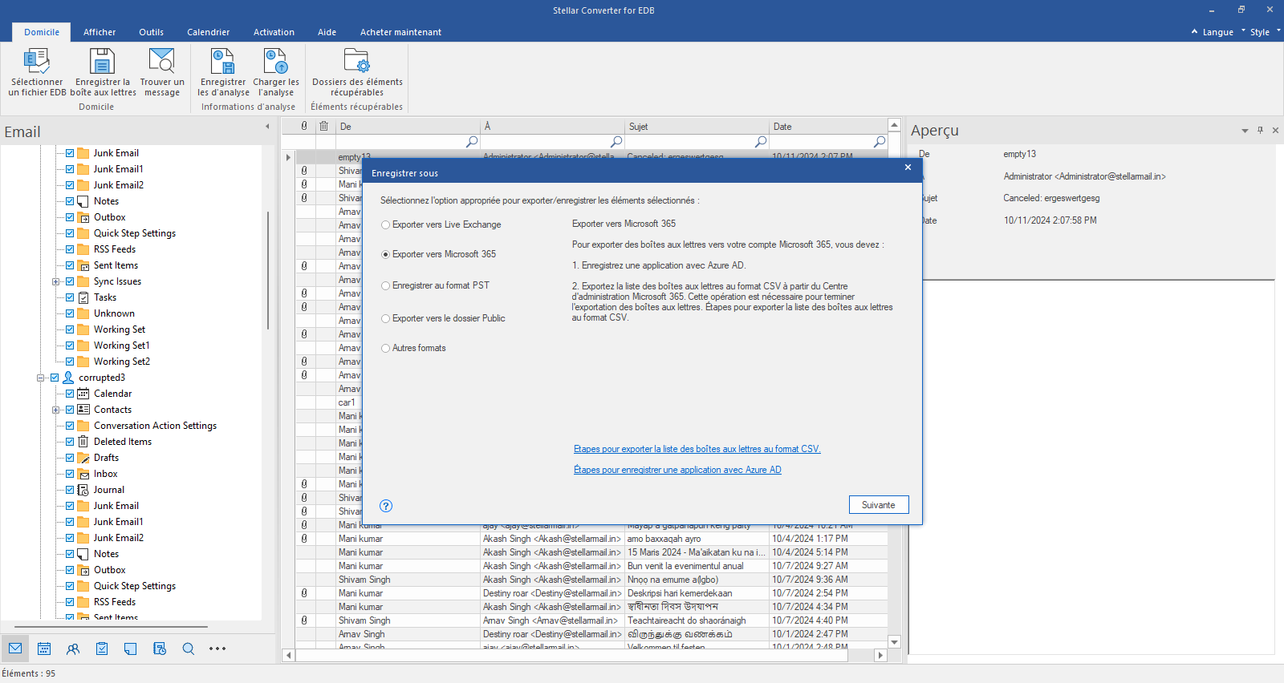
Task: Open the more options ellipsis in bottom bar
Action: point(217,649)
